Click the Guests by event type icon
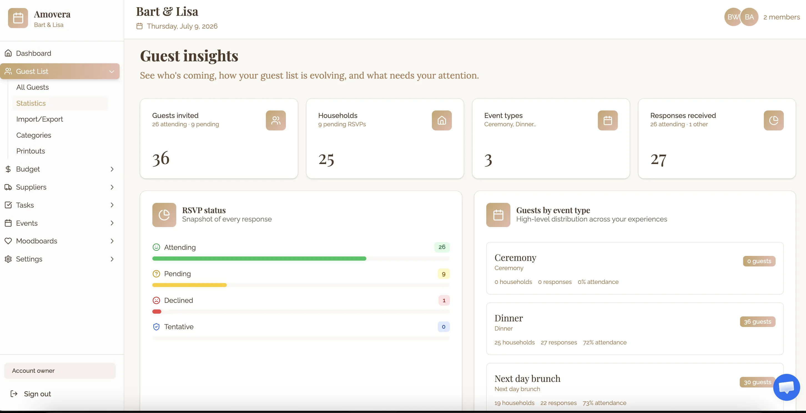 (498, 215)
